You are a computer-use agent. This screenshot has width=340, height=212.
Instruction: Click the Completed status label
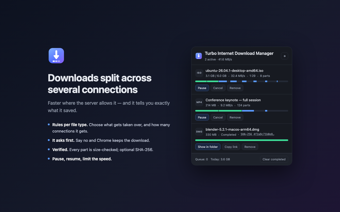pos(228,135)
